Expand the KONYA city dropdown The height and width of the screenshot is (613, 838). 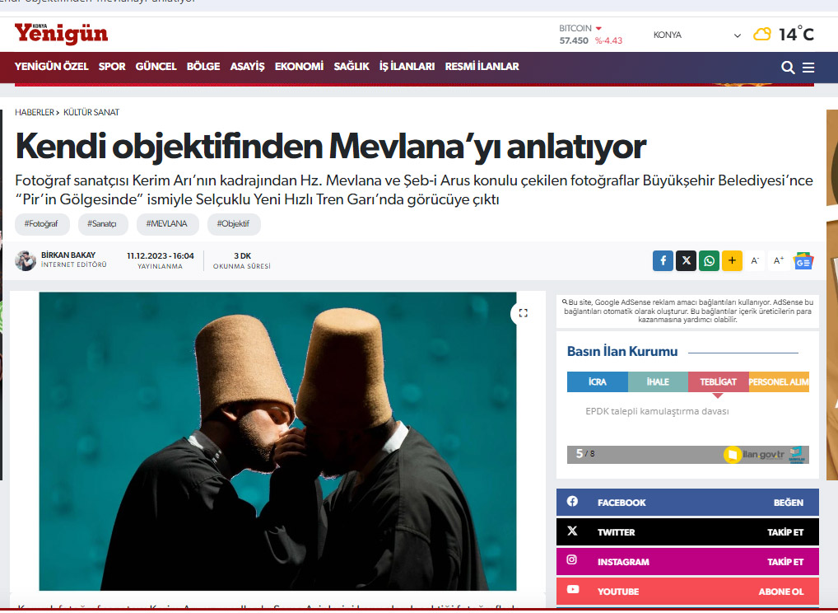coord(697,35)
